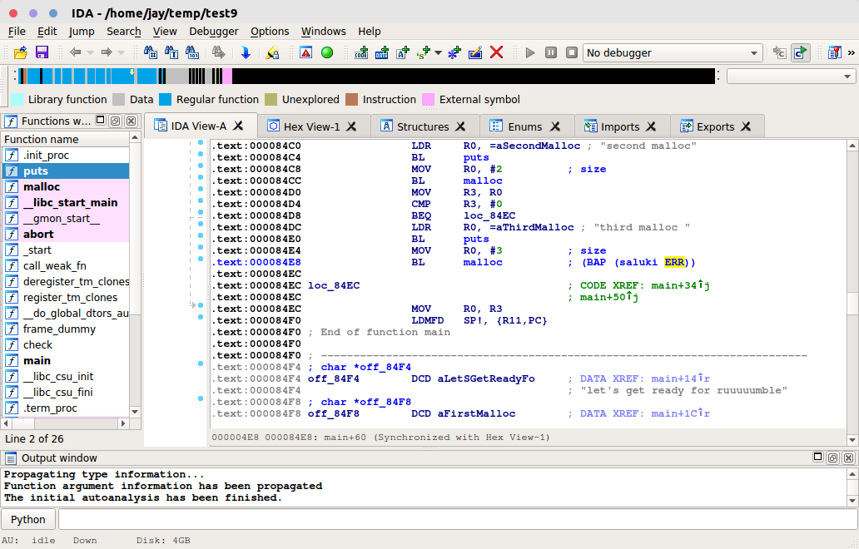Pause the debugger process

tap(551, 52)
